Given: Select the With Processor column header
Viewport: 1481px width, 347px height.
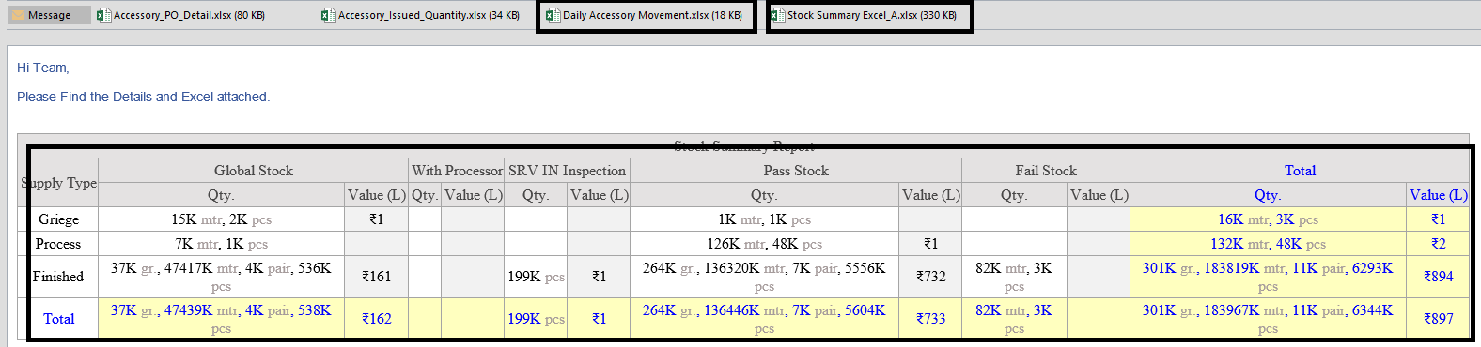Looking at the screenshot, I should (457, 171).
